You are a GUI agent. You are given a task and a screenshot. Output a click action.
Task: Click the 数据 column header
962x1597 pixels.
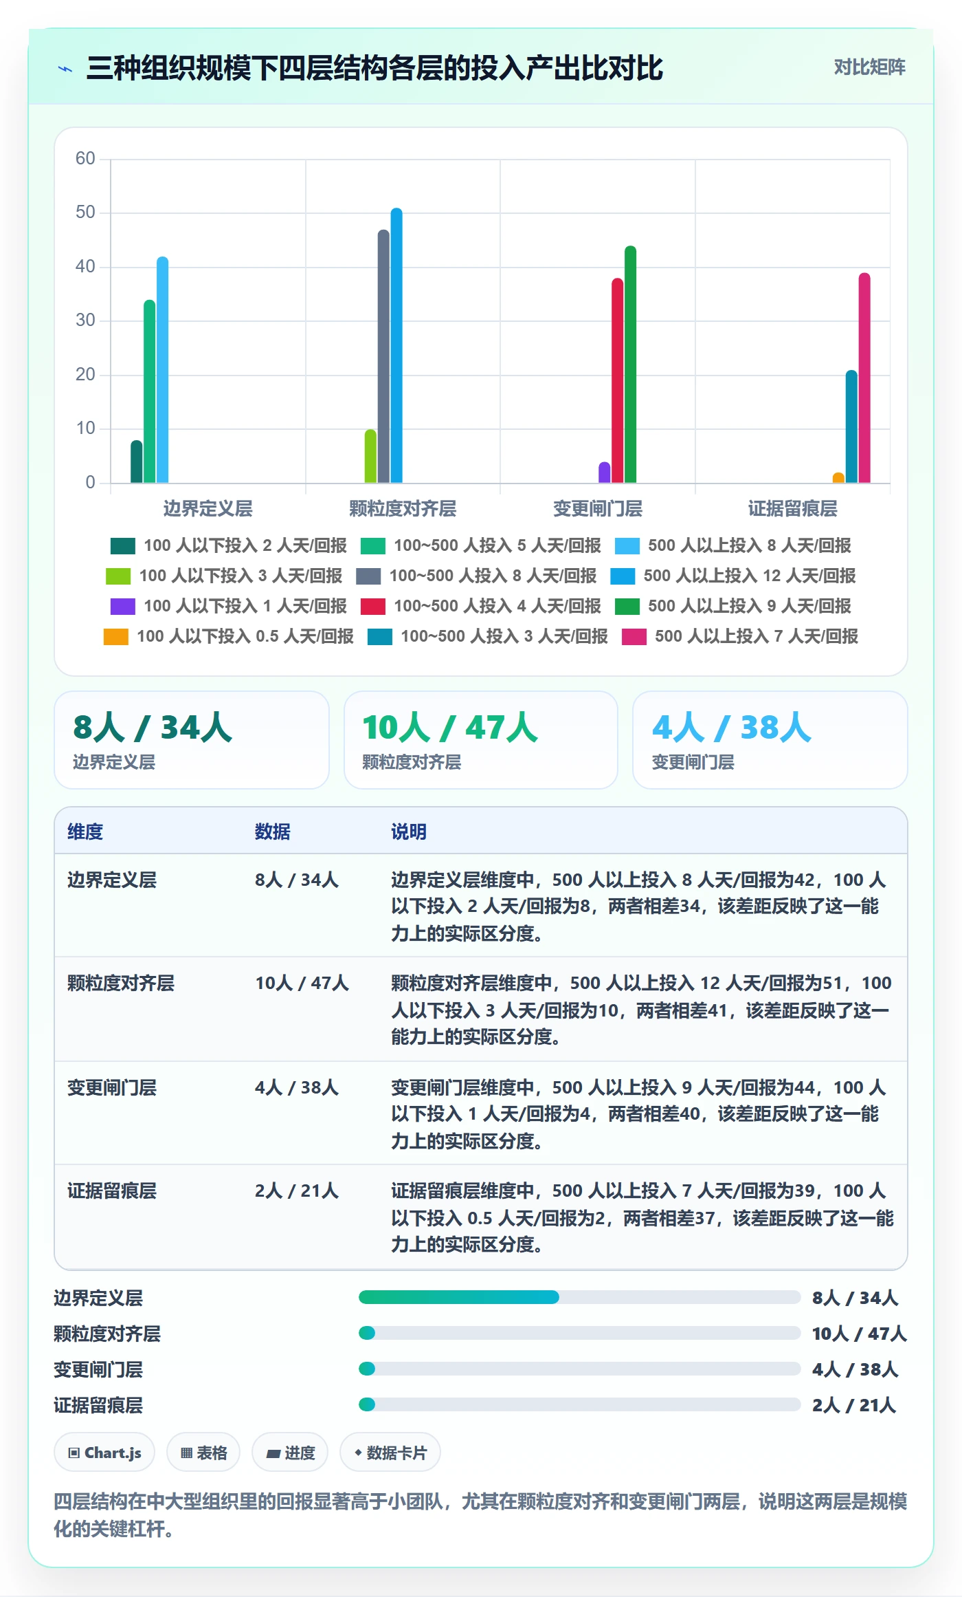[x=273, y=832]
